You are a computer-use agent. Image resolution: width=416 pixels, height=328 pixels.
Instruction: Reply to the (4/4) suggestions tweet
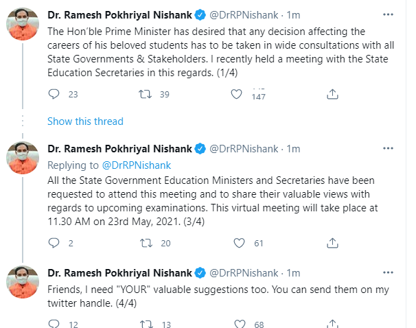point(54,324)
